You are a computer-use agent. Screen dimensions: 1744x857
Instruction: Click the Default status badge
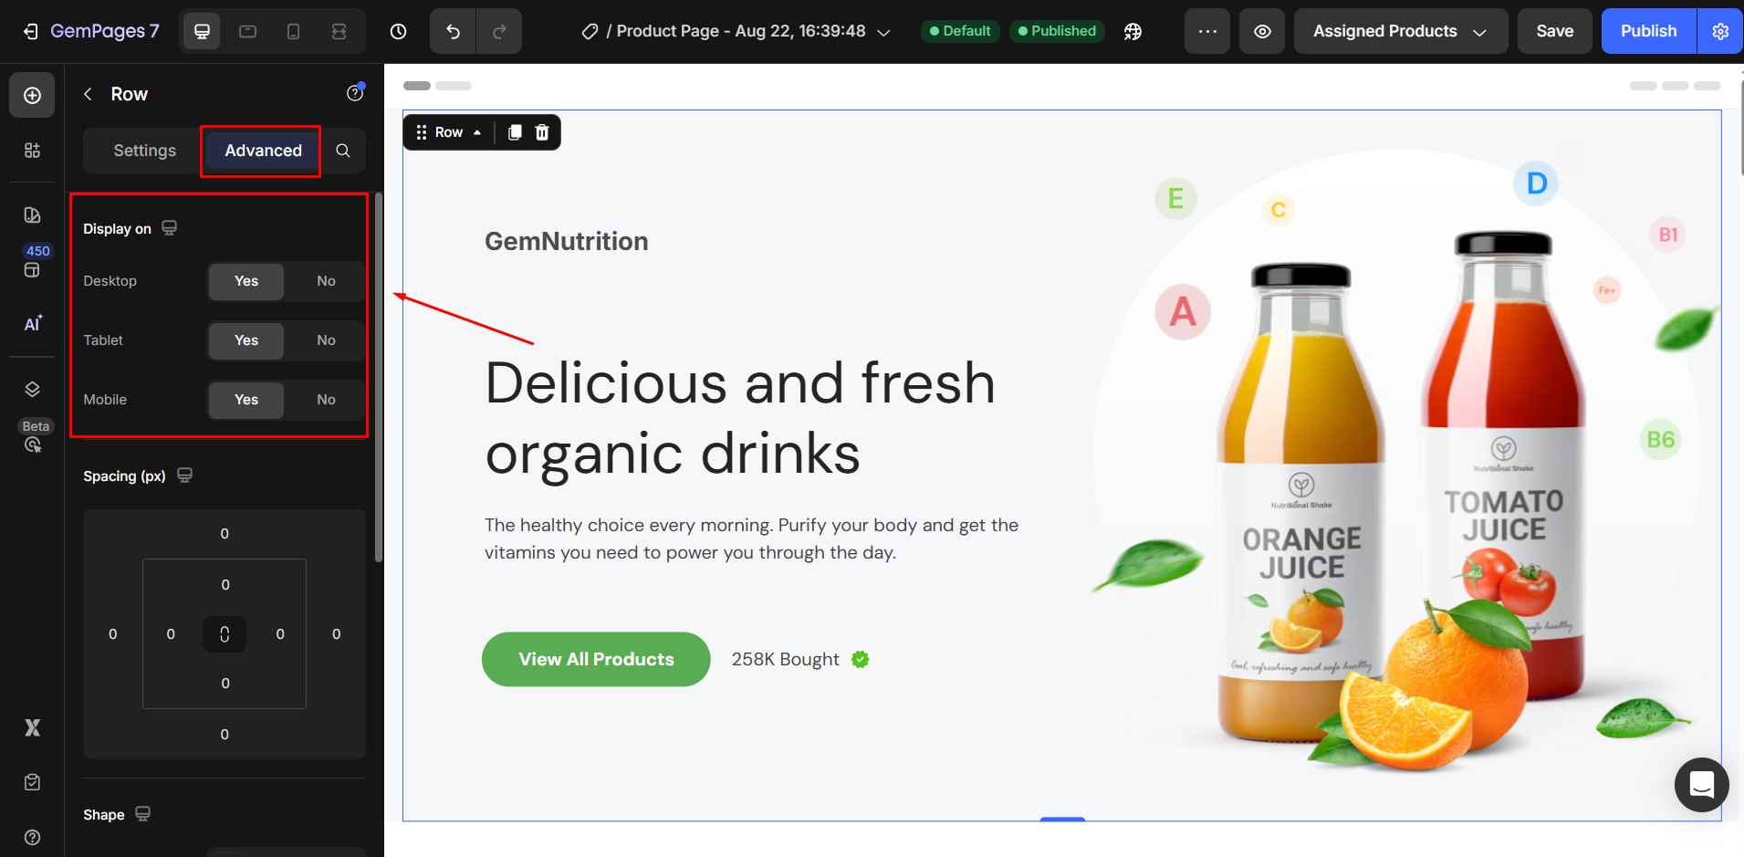[x=960, y=31]
